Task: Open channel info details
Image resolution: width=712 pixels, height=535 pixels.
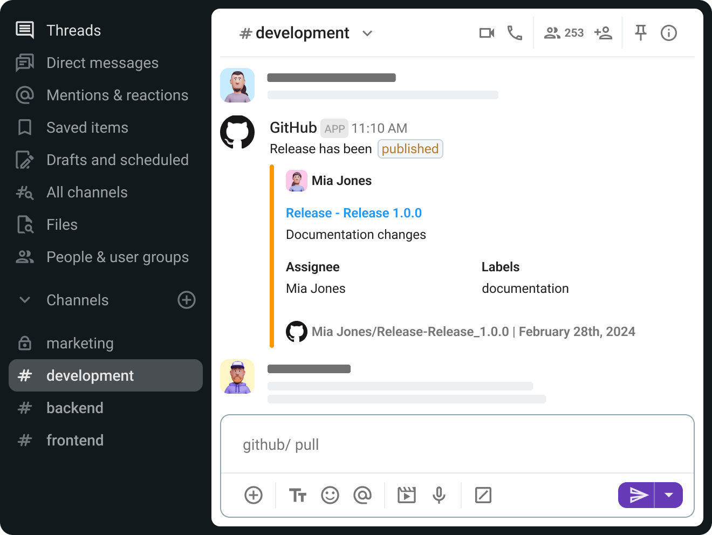Action: click(669, 33)
